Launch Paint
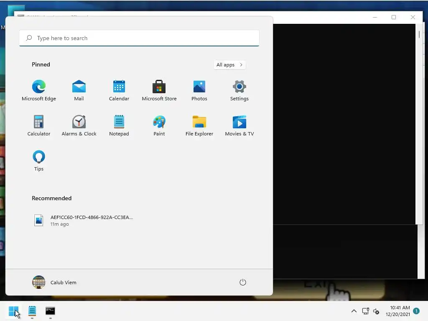Viewport: 428px width, 321px height. pos(159,125)
